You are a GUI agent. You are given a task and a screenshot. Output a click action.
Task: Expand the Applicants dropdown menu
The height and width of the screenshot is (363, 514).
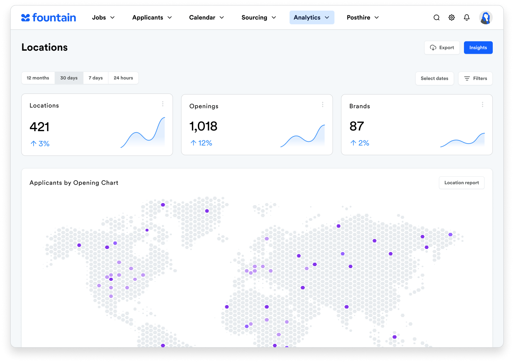[x=152, y=17]
